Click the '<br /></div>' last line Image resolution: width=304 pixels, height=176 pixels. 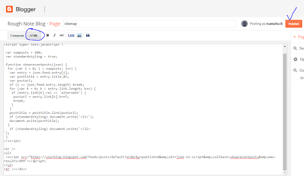[15, 169]
